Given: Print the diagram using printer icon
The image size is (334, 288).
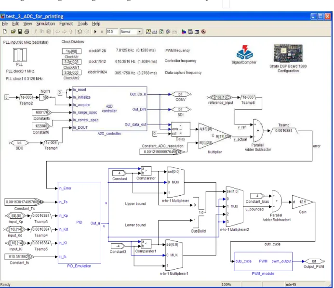Looking at the screenshot, I should coord(27,32).
